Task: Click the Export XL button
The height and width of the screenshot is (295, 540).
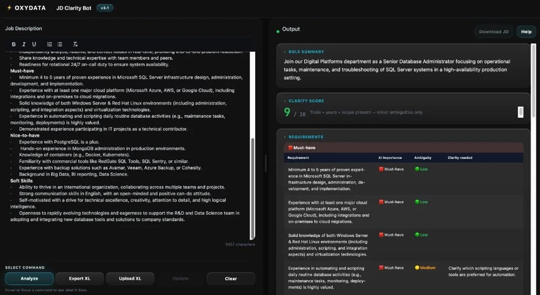Action: (80, 279)
